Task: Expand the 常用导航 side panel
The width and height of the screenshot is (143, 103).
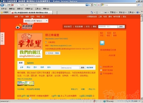Action: tap(2, 39)
